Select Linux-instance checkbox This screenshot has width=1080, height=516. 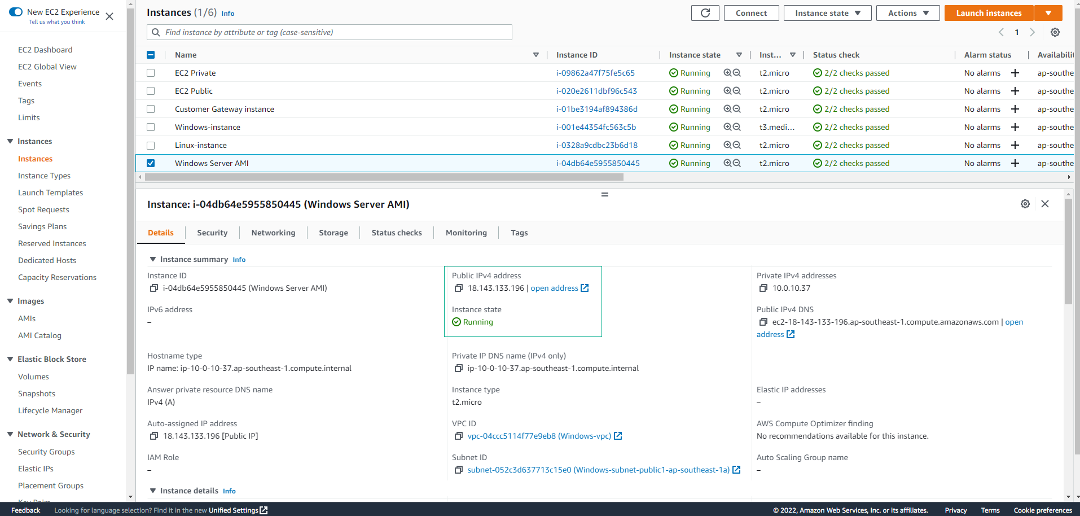151,145
